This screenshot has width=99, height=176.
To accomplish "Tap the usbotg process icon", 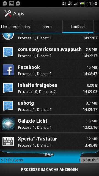I will [x=8, y=106].
